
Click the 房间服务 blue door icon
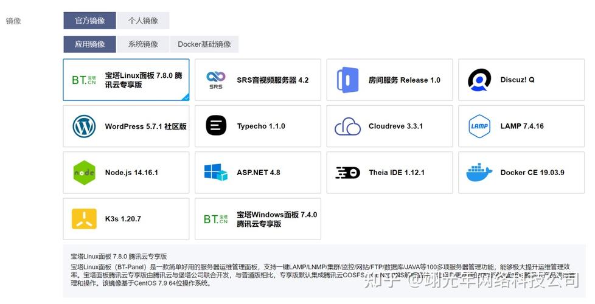(x=347, y=80)
